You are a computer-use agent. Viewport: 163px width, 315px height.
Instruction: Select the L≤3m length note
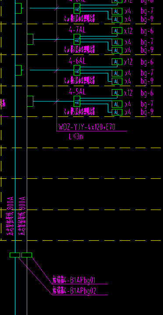76,137
